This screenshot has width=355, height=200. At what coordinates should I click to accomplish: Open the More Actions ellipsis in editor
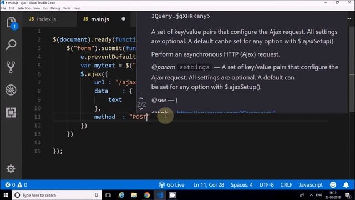pyautogui.click(x=349, y=19)
